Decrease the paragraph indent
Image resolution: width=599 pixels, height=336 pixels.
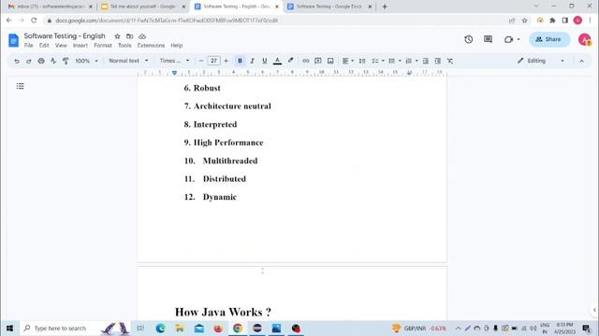(425, 61)
